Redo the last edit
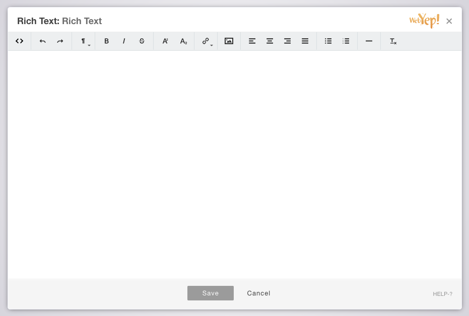This screenshot has width=469, height=316. click(60, 41)
